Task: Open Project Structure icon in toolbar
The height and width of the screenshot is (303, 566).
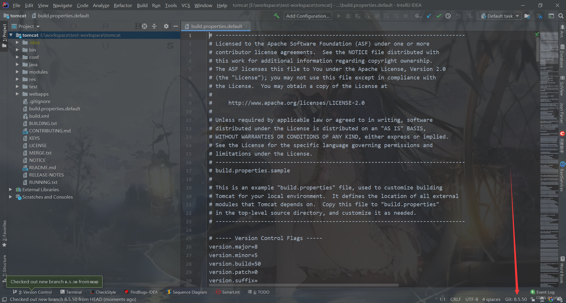Action: click(x=527, y=16)
